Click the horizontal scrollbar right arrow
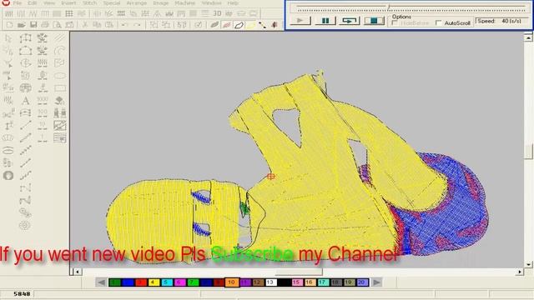 pos(520,272)
